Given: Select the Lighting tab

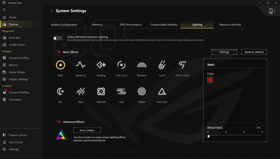Looking at the screenshot, I should tap(197, 25).
